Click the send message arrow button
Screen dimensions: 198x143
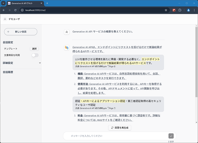tap(171, 136)
